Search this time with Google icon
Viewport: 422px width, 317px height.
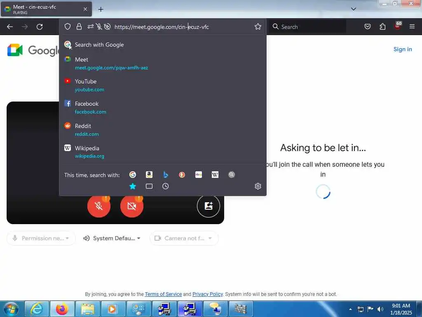pos(132,175)
